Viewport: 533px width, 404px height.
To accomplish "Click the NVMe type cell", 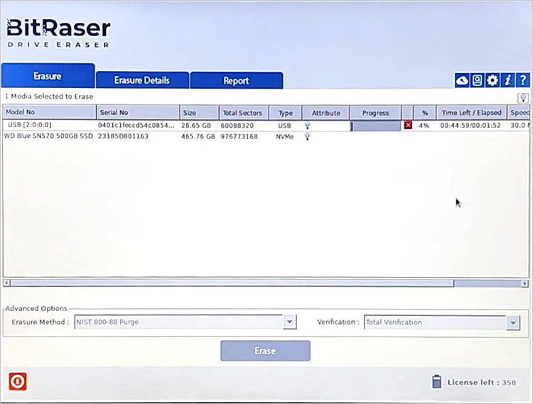I will pos(285,136).
